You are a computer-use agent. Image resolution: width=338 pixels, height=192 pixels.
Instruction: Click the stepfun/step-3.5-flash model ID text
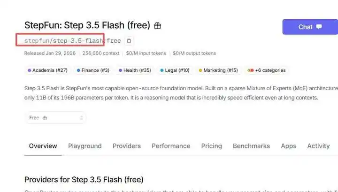pyautogui.click(x=64, y=41)
